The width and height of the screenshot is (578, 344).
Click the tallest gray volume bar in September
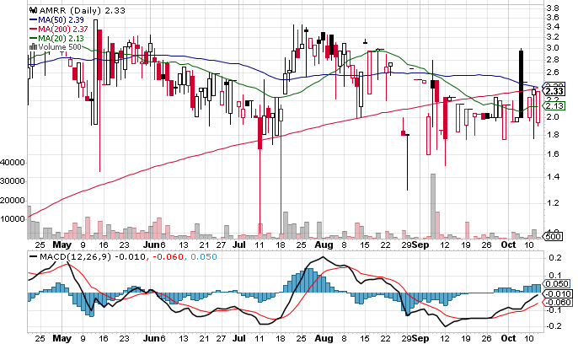pos(433,206)
